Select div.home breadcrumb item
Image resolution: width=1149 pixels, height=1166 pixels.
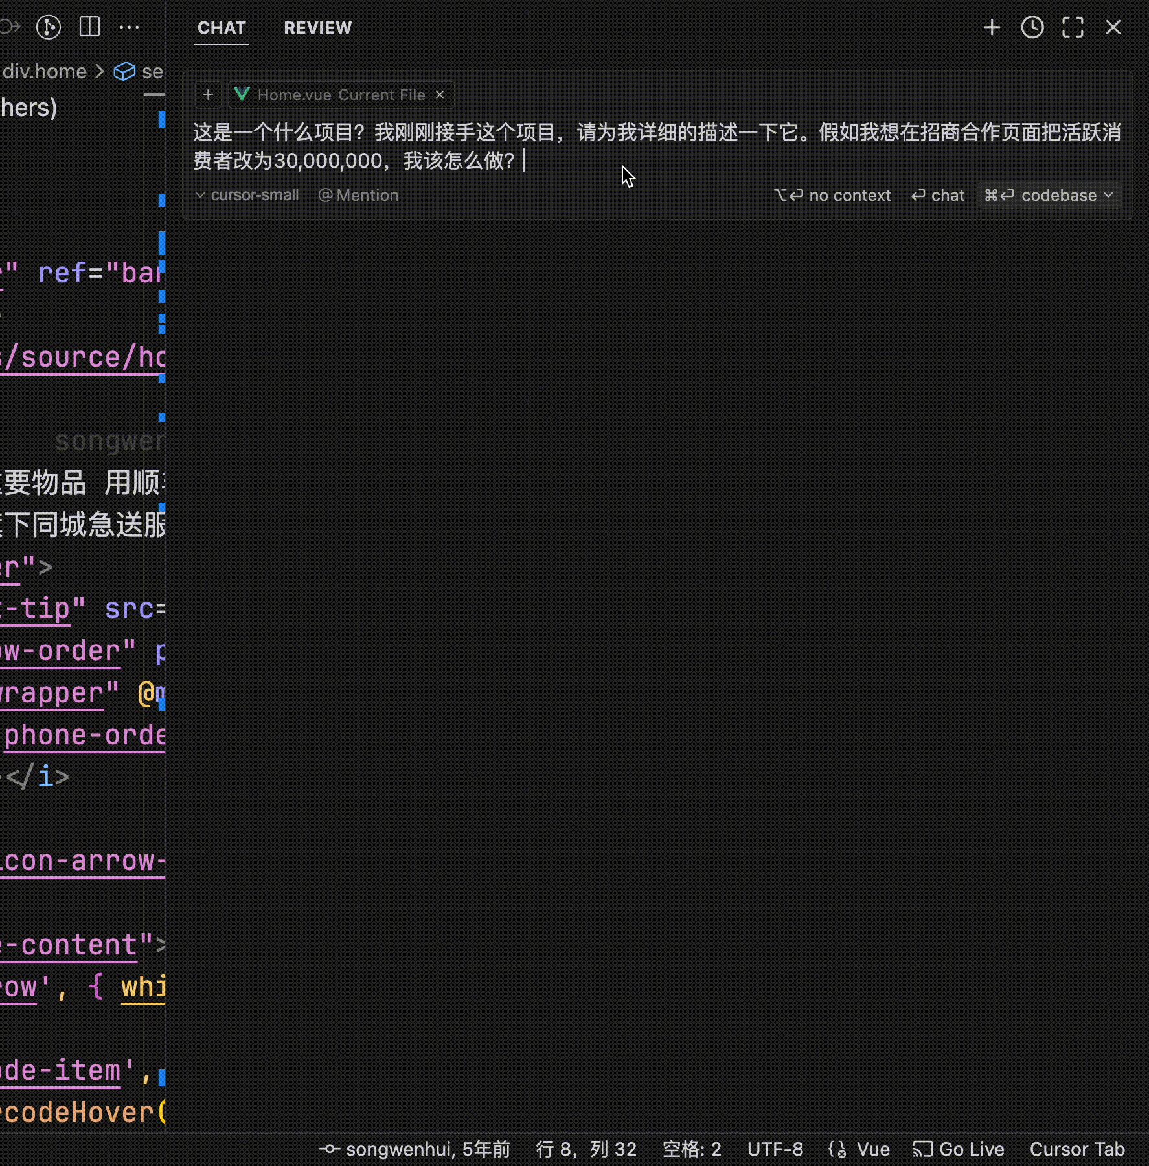[x=45, y=71]
